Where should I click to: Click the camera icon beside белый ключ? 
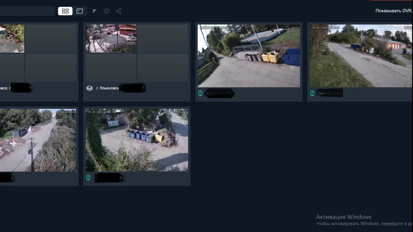pyautogui.click(x=312, y=93)
